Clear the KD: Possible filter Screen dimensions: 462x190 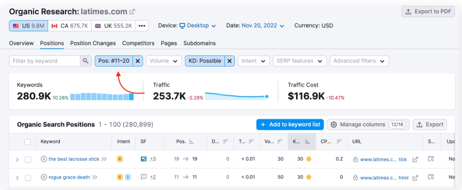point(230,61)
